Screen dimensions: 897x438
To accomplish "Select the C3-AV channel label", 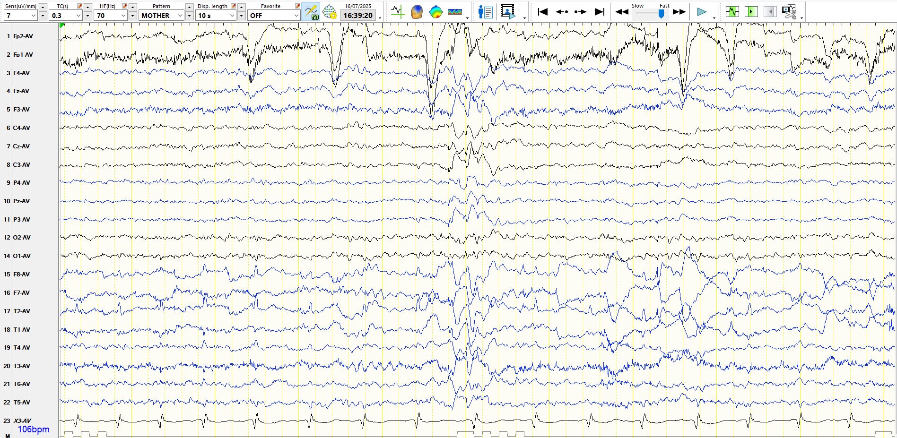I will pyautogui.click(x=22, y=164).
